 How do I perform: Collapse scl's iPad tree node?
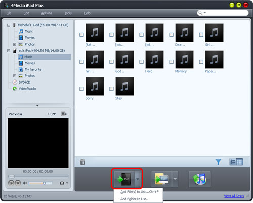pos(9,51)
